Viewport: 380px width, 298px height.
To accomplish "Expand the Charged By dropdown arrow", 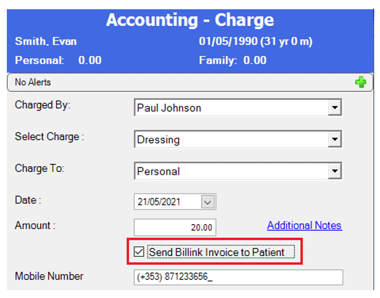I will click(x=334, y=108).
